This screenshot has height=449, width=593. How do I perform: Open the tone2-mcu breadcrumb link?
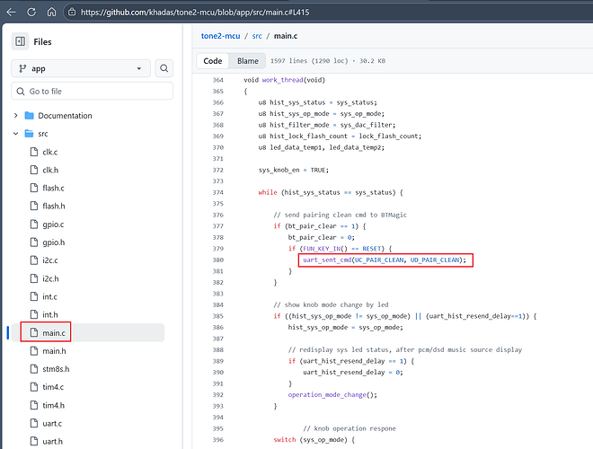coord(222,34)
